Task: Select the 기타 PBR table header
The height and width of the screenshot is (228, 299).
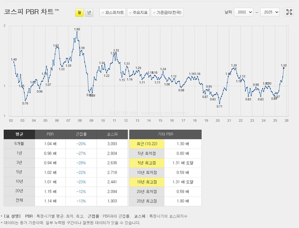Action: (165, 134)
